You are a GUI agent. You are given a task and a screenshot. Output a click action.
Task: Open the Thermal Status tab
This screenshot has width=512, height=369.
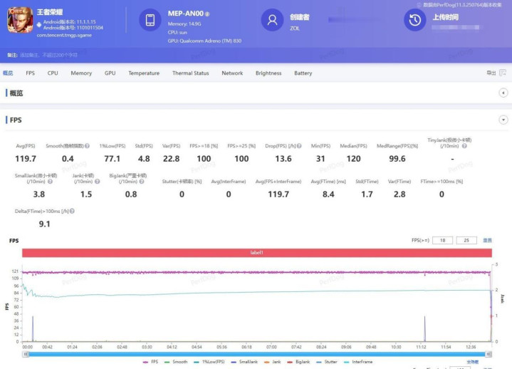(190, 73)
